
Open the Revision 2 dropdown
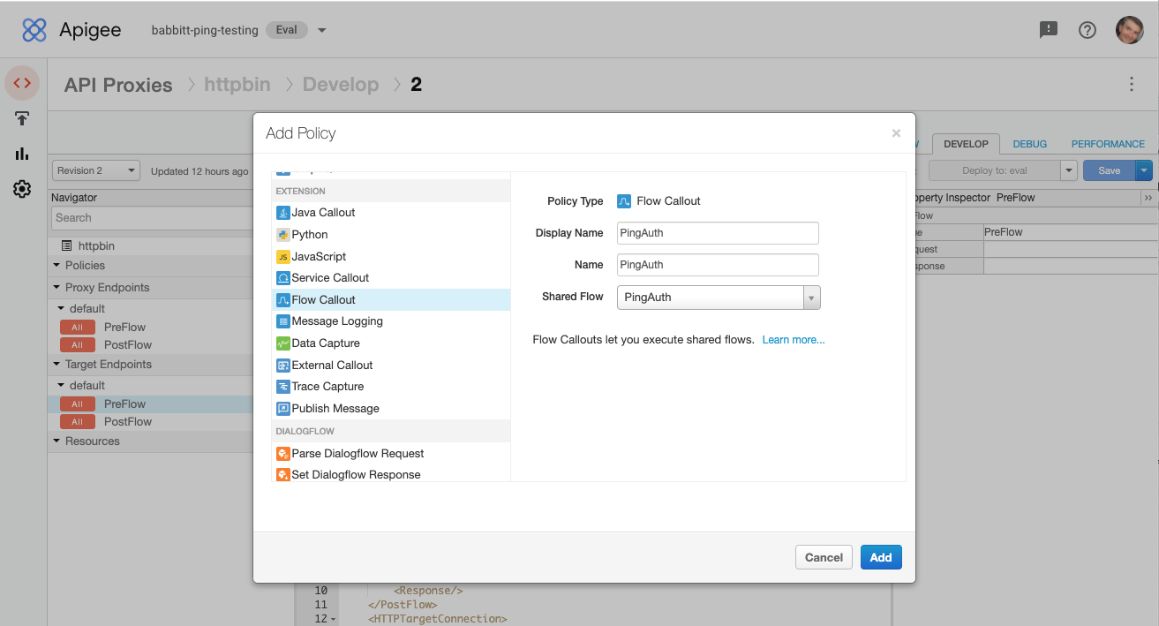[x=95, y=170]
